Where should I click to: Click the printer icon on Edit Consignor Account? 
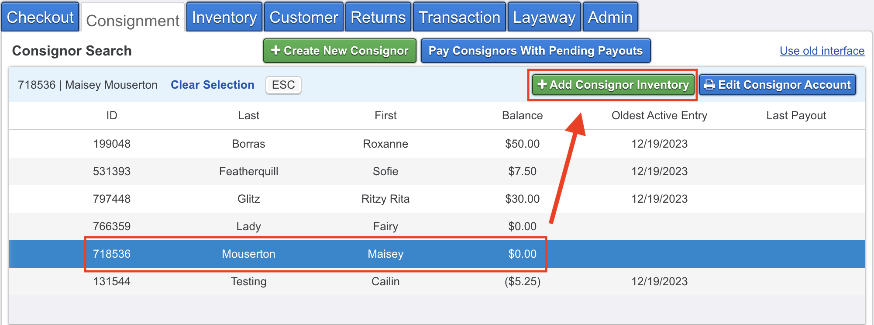pyautogui.click(x=710, y=85)
